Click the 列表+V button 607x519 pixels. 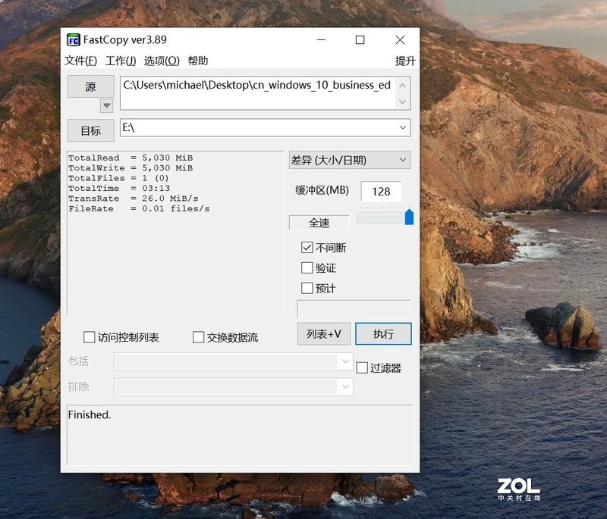pyautogui.click(x=324, y=334)
